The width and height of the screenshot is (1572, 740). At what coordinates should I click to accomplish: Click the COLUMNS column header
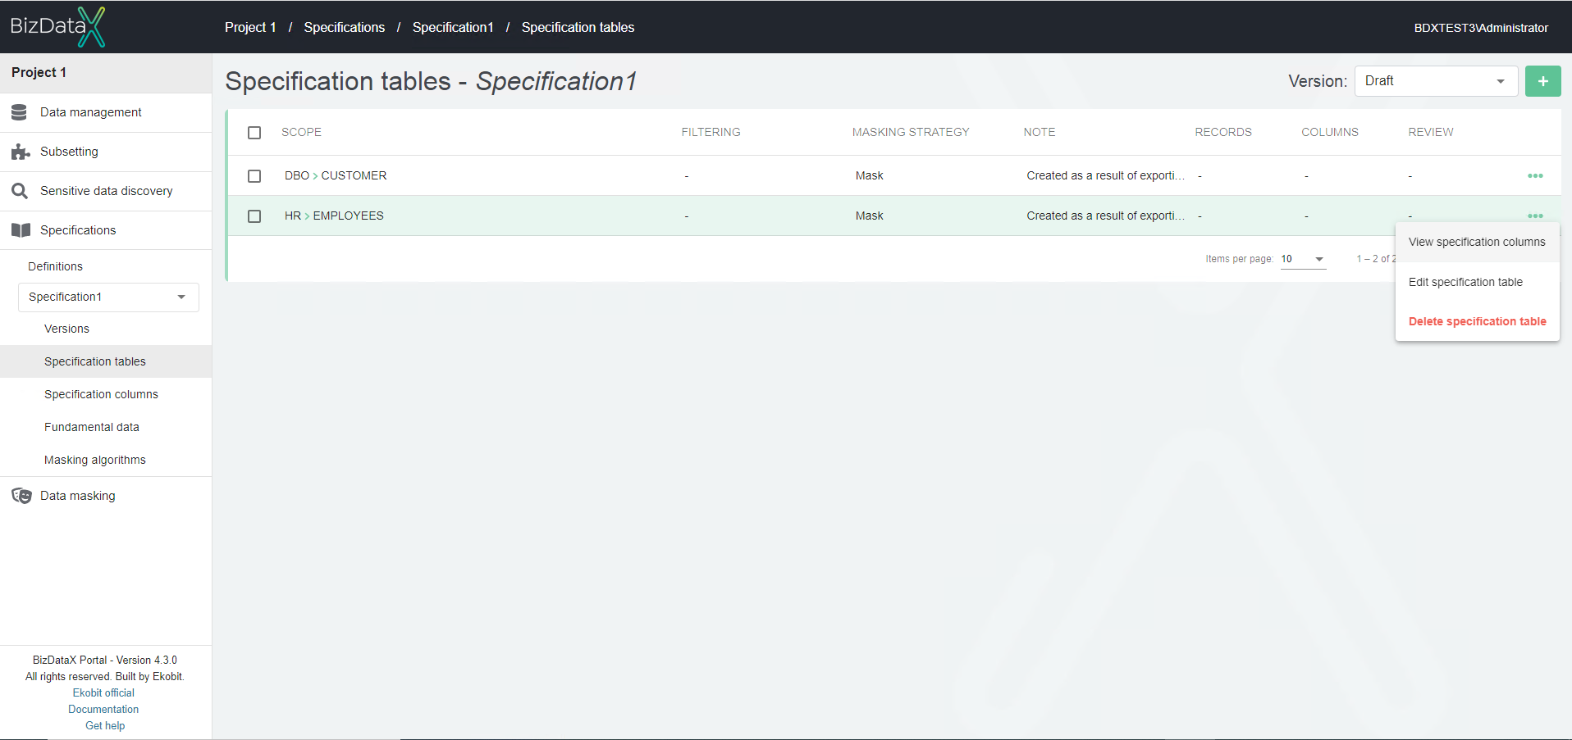point(1330,132)
